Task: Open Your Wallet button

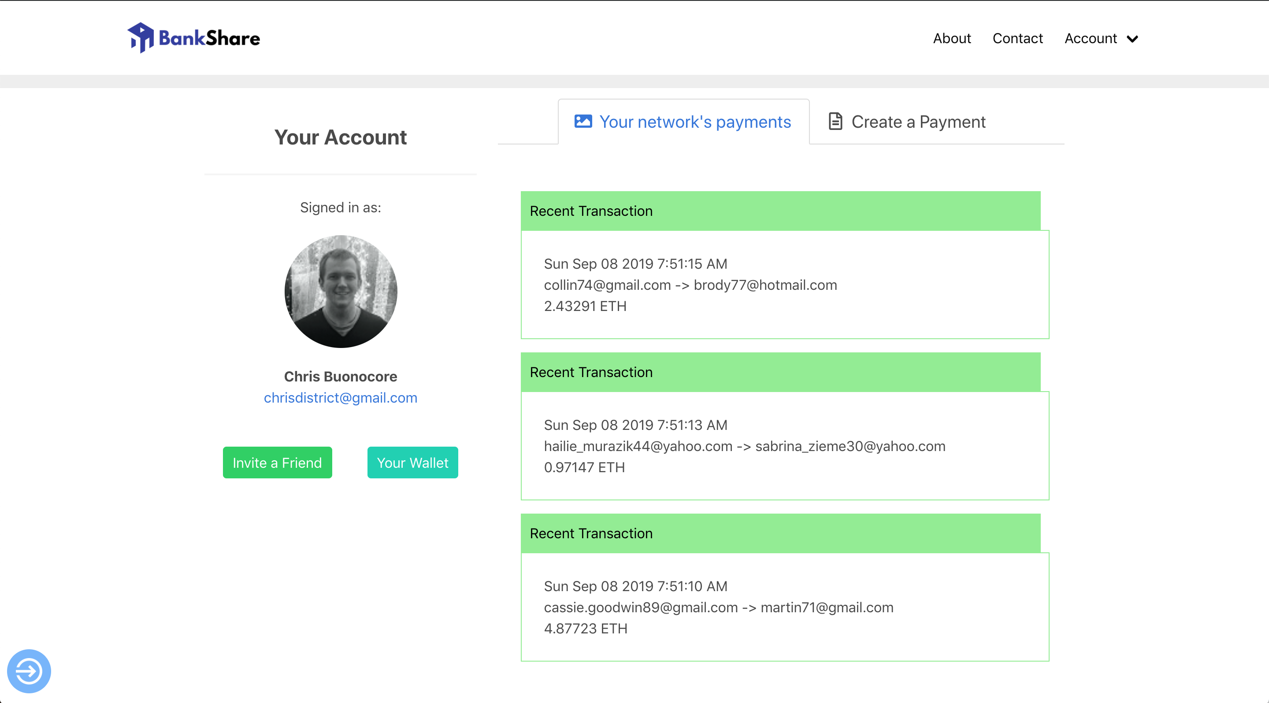Action: (x=412, y=462)
